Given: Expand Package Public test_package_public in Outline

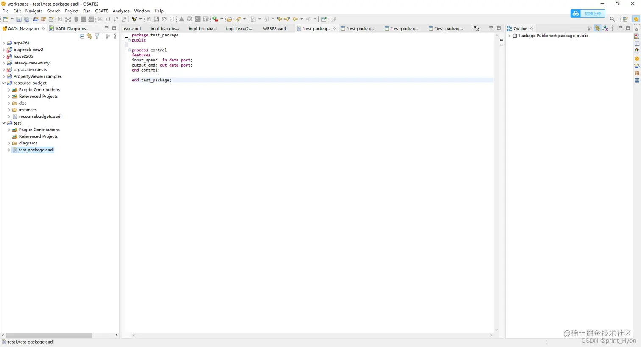Looking at the screenshot, I should (509, 36).
